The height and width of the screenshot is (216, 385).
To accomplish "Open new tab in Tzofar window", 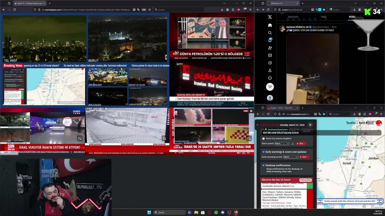I will (x=303, y=108).
